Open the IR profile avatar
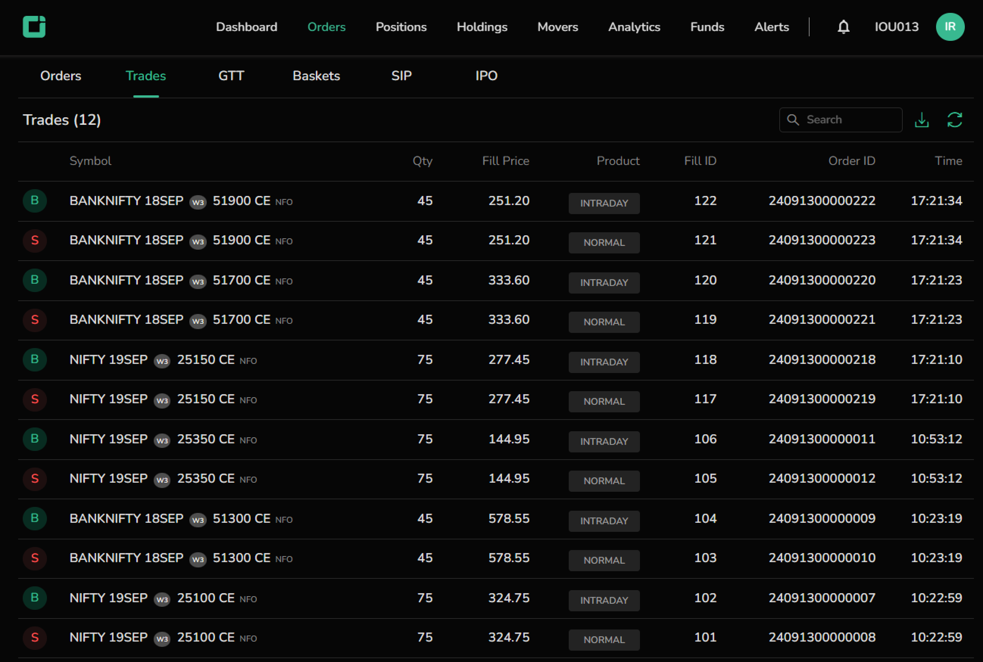The width and height of the screenshot is (983, 662). click(x=950, y=26)
